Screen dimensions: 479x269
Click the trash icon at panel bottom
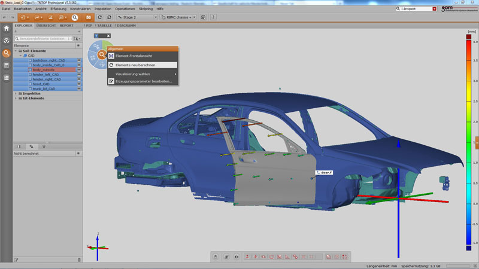79,259
